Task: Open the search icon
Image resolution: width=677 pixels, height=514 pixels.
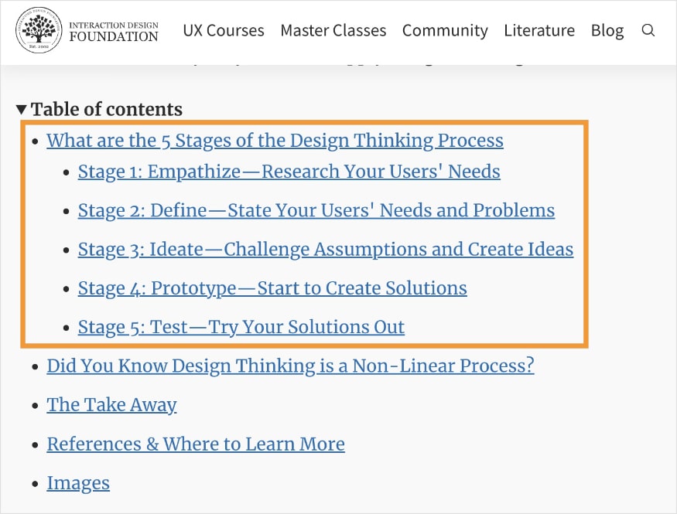Action: pos(648,31)
